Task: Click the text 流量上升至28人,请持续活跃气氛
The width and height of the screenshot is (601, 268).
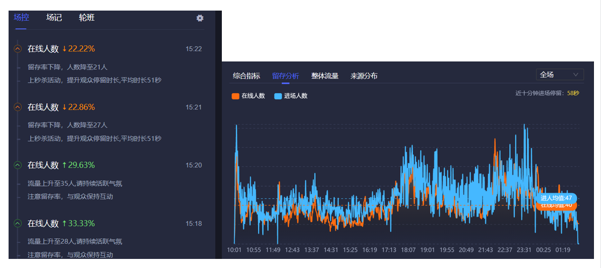Action: [x=75, y=242]
